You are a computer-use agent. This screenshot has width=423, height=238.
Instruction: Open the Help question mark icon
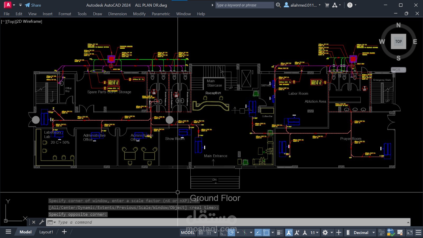[x=350, y=5]
